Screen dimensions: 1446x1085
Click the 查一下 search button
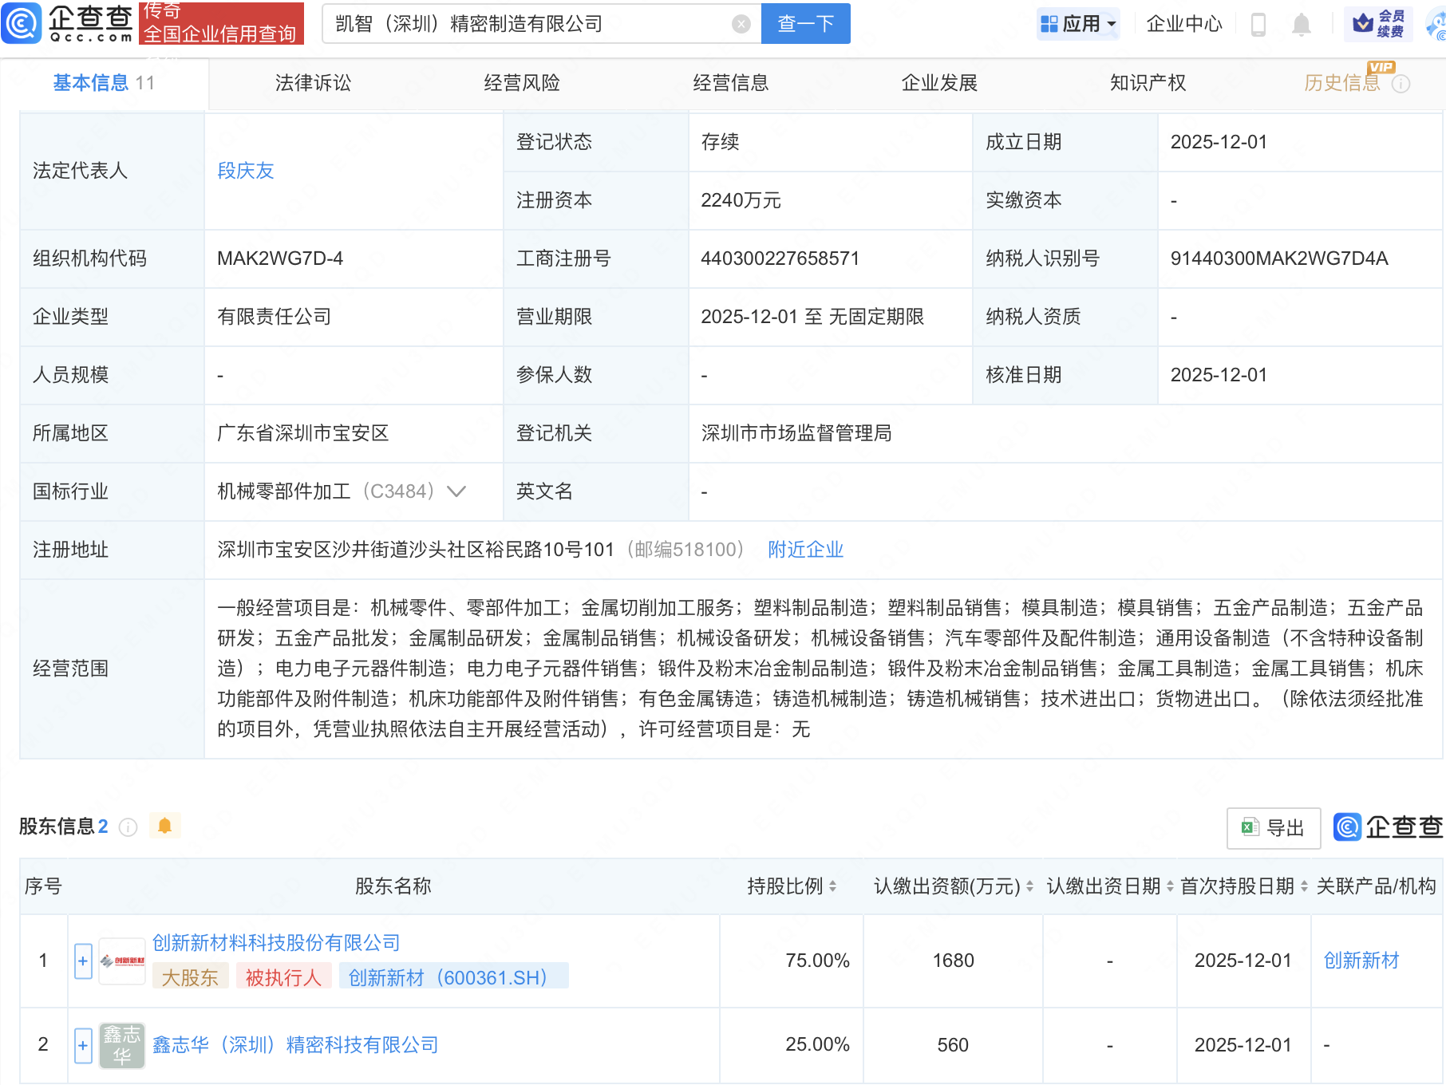click(805, 24)
